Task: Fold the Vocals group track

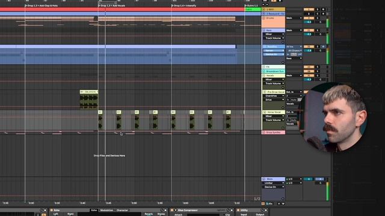Action: pos(264,76)
